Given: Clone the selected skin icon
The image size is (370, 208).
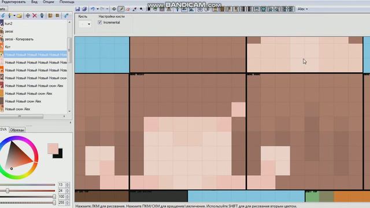Looking at the screenshot, I should (42, 16).
